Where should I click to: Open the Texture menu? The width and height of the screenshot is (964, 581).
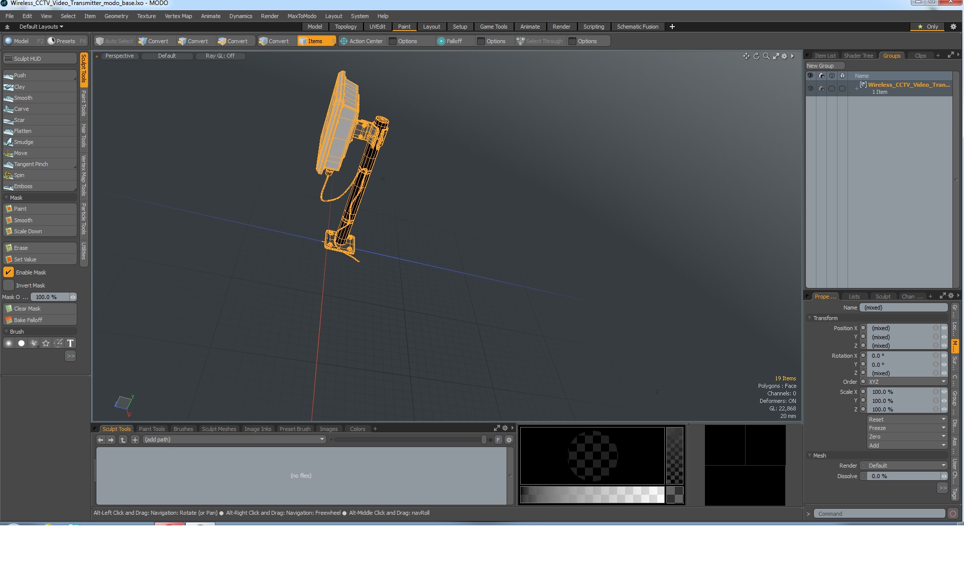[146, 16]
